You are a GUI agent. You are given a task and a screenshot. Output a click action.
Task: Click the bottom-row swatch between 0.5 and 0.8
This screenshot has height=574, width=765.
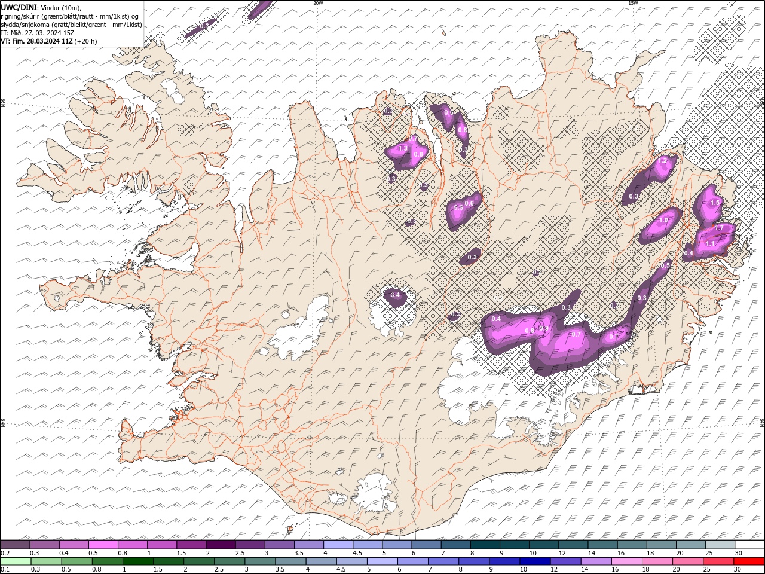(x=76, y=561)
